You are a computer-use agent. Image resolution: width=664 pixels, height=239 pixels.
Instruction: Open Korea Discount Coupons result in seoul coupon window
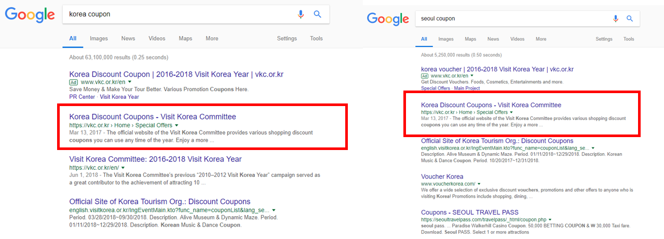(x=491, y=104)
